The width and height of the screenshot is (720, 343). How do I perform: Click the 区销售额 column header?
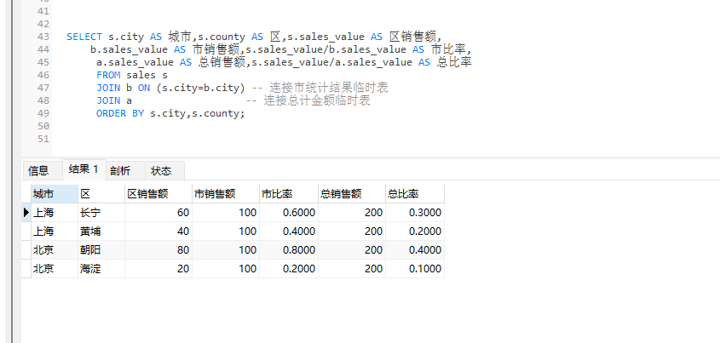(x=158, y=194)
